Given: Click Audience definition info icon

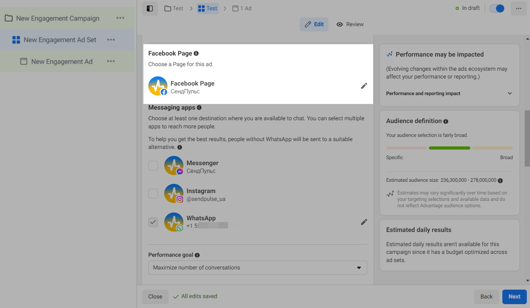Looking at the screenshot, I should (x=446, y=121).
